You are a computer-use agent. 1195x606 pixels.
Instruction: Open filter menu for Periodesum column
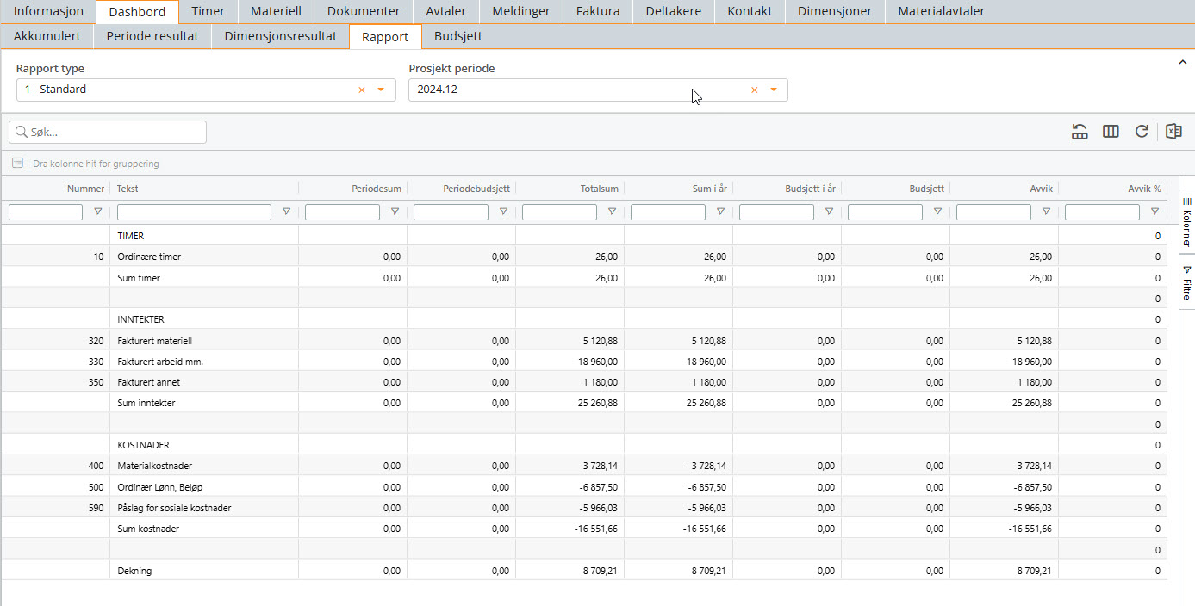tap(395, 212)
